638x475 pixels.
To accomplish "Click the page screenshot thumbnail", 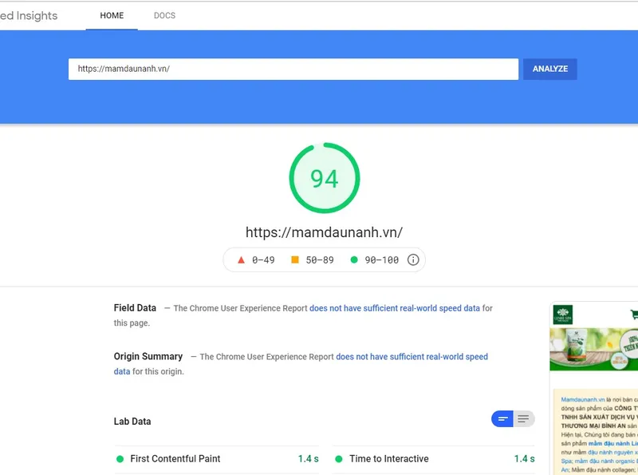I will (593, 388).
